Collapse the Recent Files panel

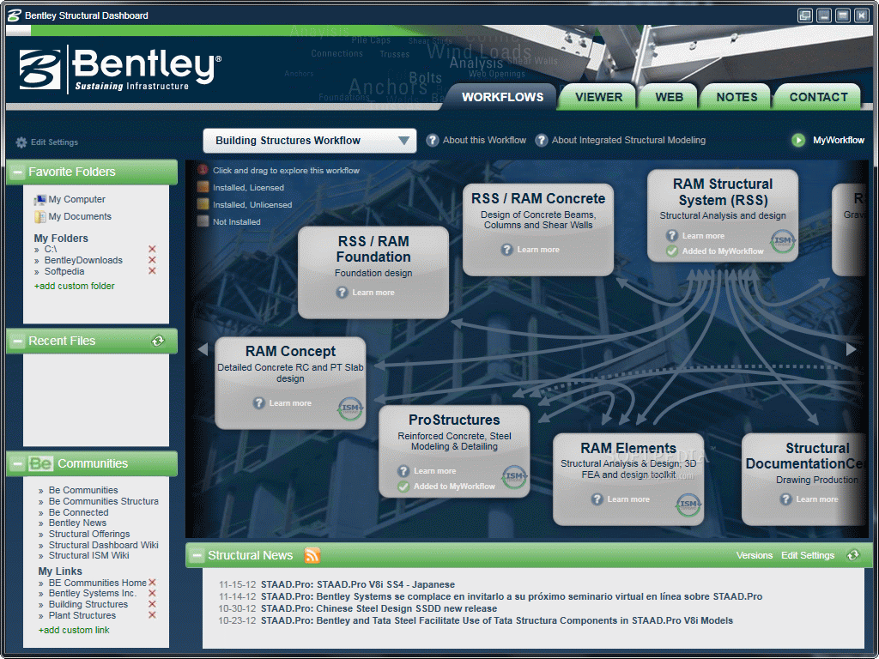[17, 341]
